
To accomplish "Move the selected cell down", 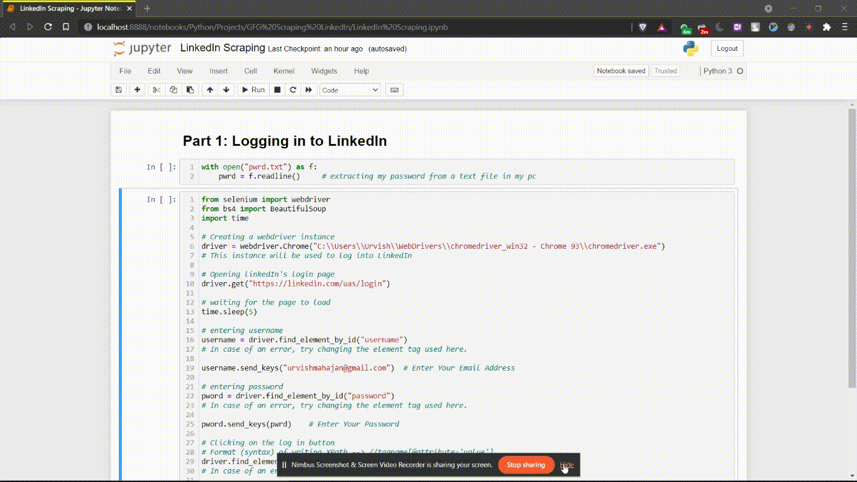I will [227, 90].
